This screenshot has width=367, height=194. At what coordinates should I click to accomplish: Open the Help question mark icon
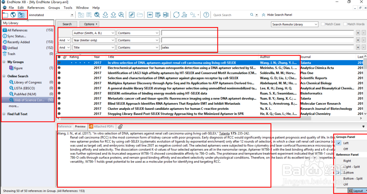pyautogui.click(x=206, y=15)
